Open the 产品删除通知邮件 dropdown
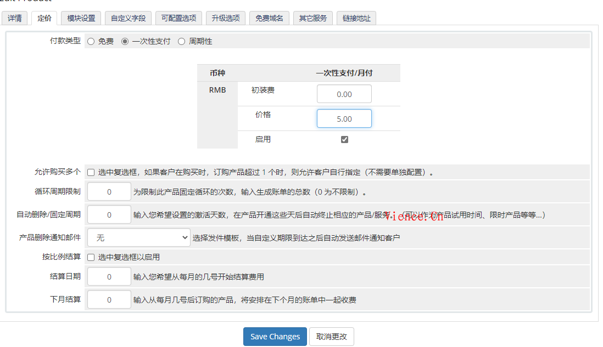Image resolution: width=603 pixels, height=347 pixels. 138,237
